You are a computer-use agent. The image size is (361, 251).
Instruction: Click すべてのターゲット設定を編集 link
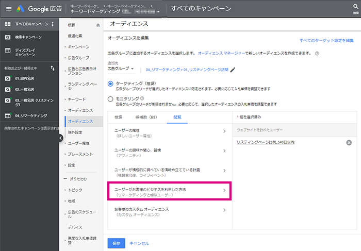click(x=326, y=41)
